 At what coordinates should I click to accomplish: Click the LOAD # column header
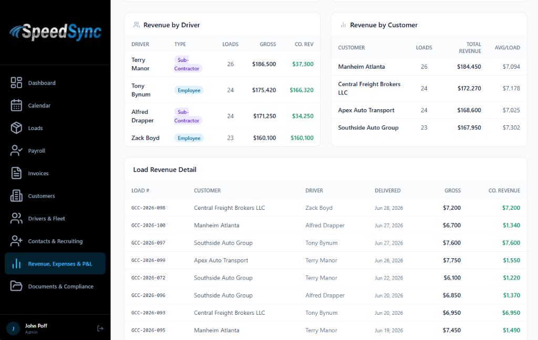140,190
